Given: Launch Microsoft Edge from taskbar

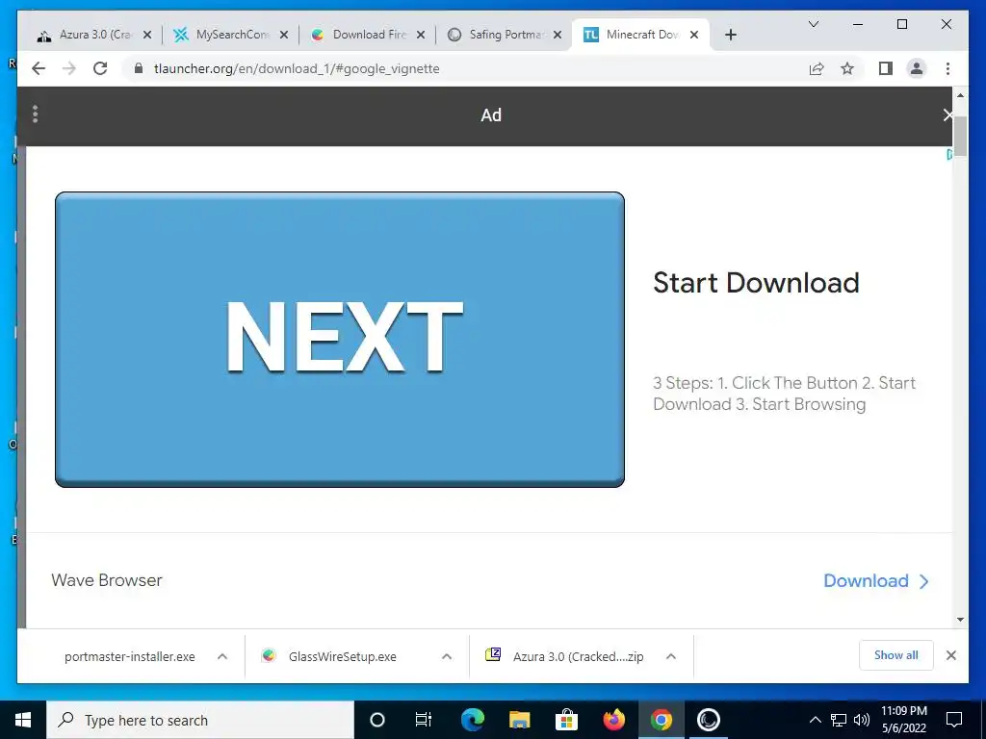Looking at the screenshot, I should point(472,720).
